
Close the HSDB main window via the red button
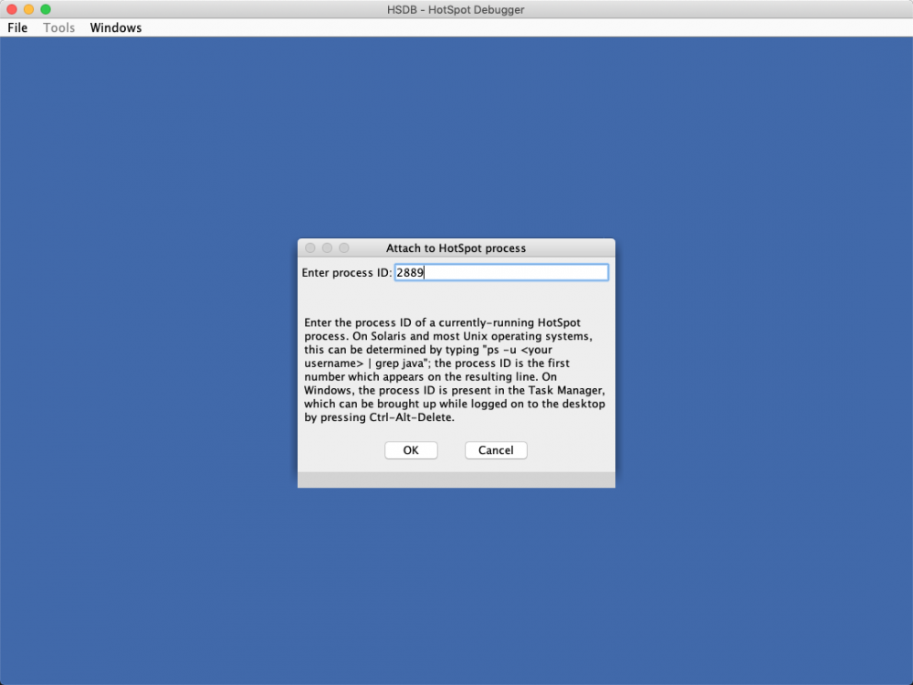point(12,9)
